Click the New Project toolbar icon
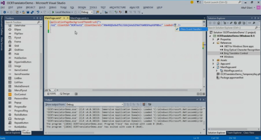Screen dimensions: 261x140 tap(17, 12)
